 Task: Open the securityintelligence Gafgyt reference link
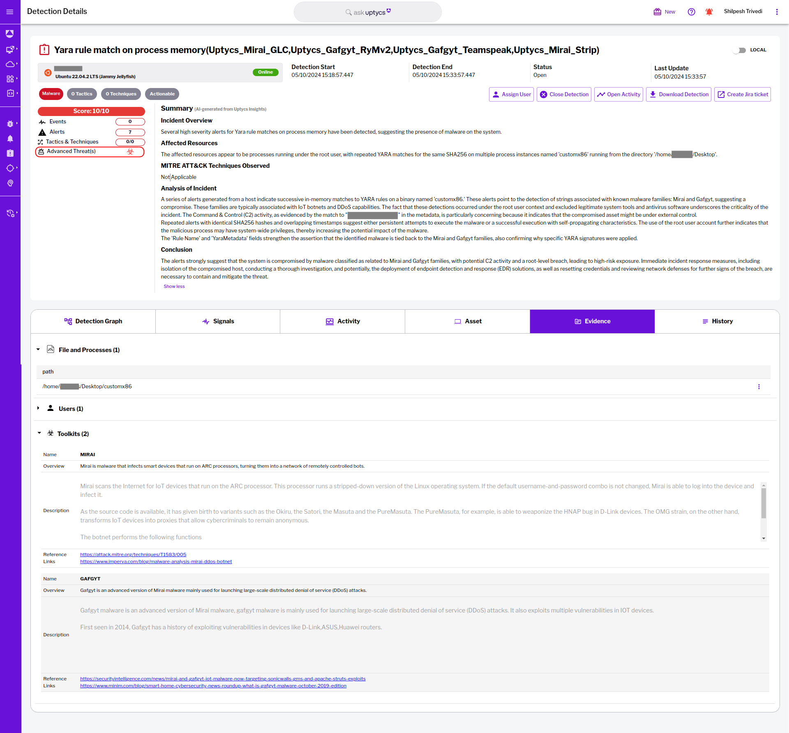223,679
